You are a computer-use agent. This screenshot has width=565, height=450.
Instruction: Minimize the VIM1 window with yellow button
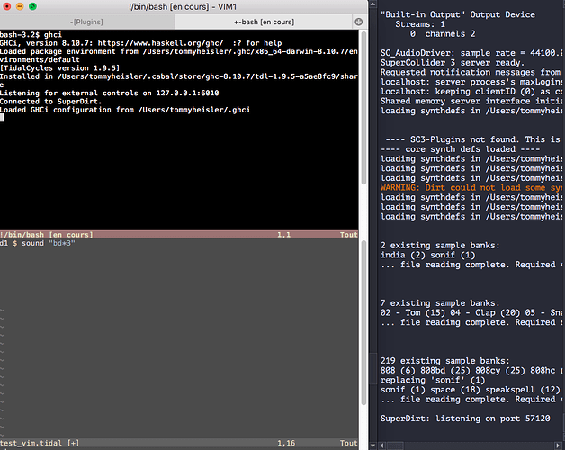[x=20, y=6]
